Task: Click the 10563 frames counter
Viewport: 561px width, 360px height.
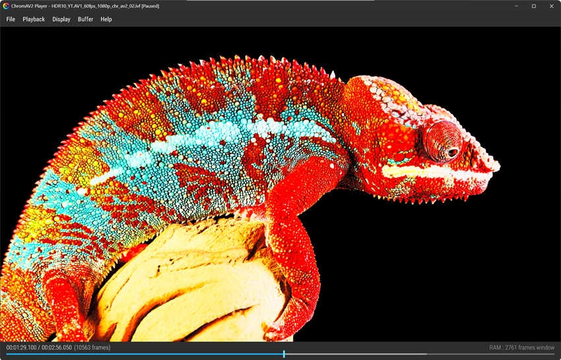Action: pos(92,347)
